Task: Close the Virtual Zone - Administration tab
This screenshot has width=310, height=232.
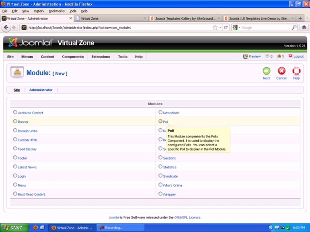Action: (x=71, y=18)
